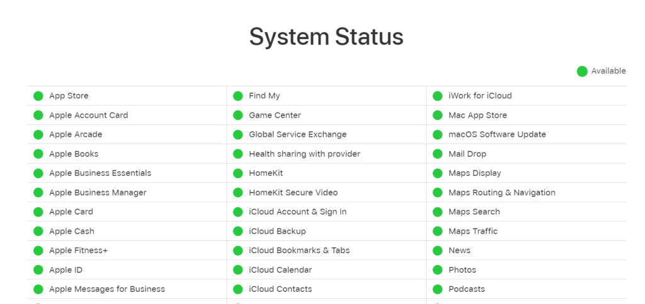Screen dimensions: 645x304
Task: Click the Apple Business Manager label
Action: click(98, 193)
